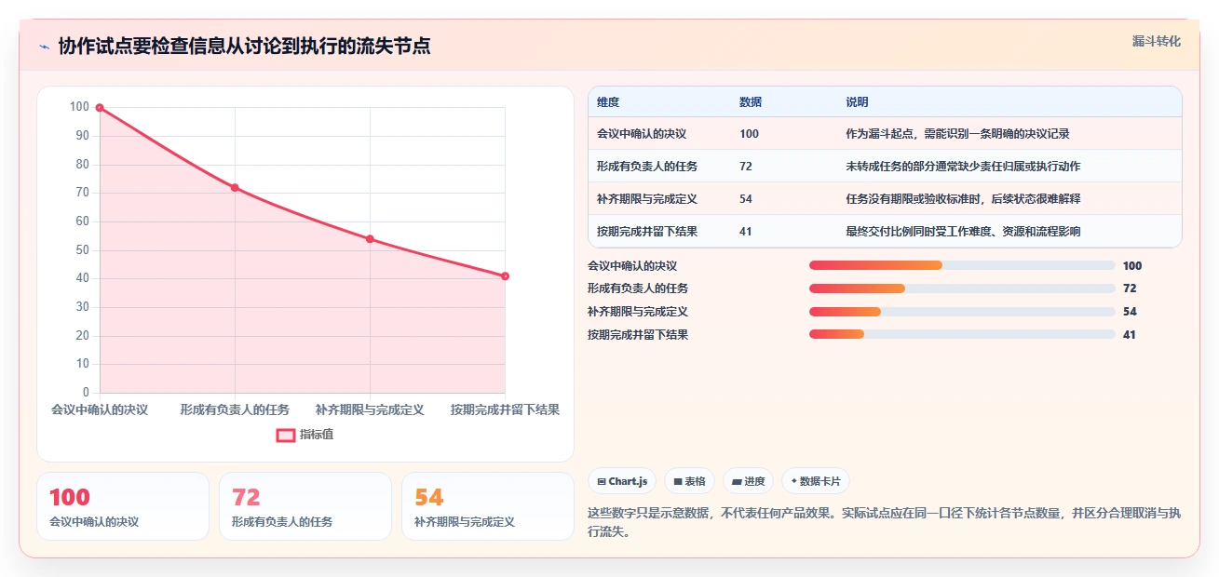Click x-axis label 补齐期限与完成定义

point(370,409)
